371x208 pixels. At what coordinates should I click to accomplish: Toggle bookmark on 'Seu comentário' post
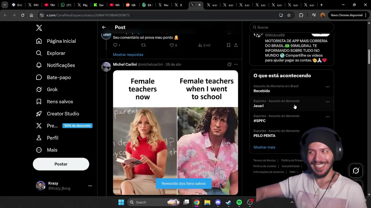228,45
